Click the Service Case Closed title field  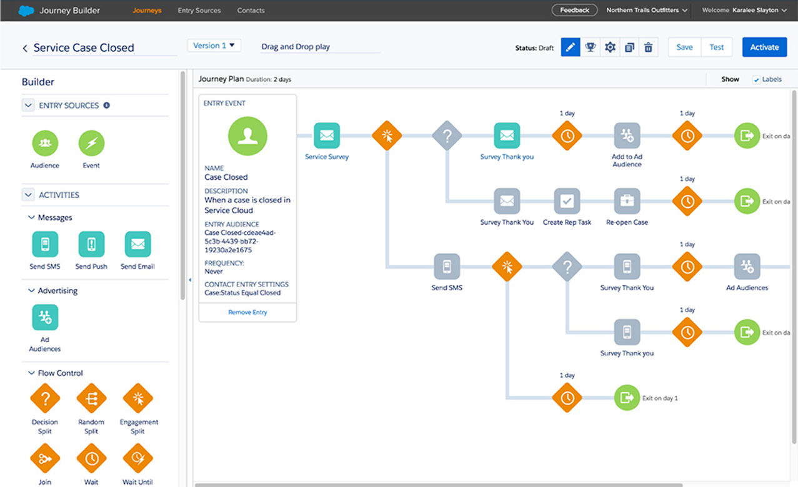click(104, 48)
